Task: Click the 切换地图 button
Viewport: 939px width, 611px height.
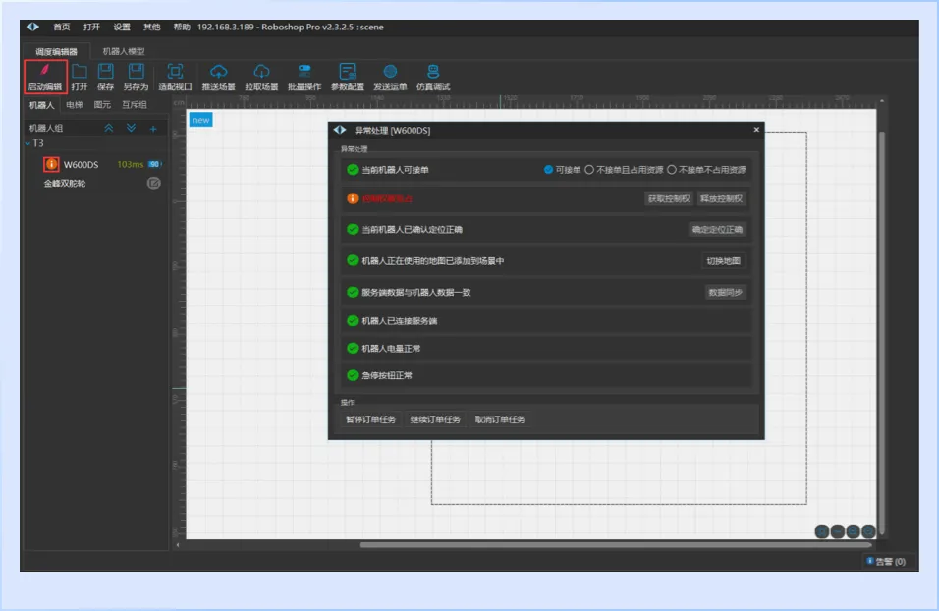Action: (724, 261)
